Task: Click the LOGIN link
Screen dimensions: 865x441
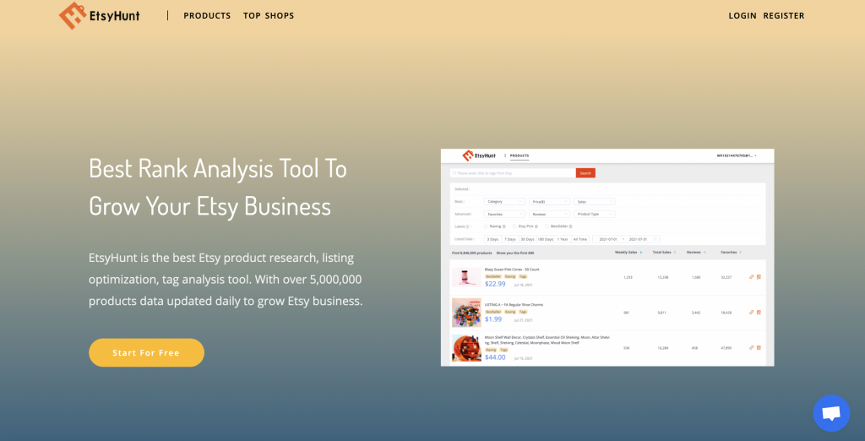Action: pos(743,15)
